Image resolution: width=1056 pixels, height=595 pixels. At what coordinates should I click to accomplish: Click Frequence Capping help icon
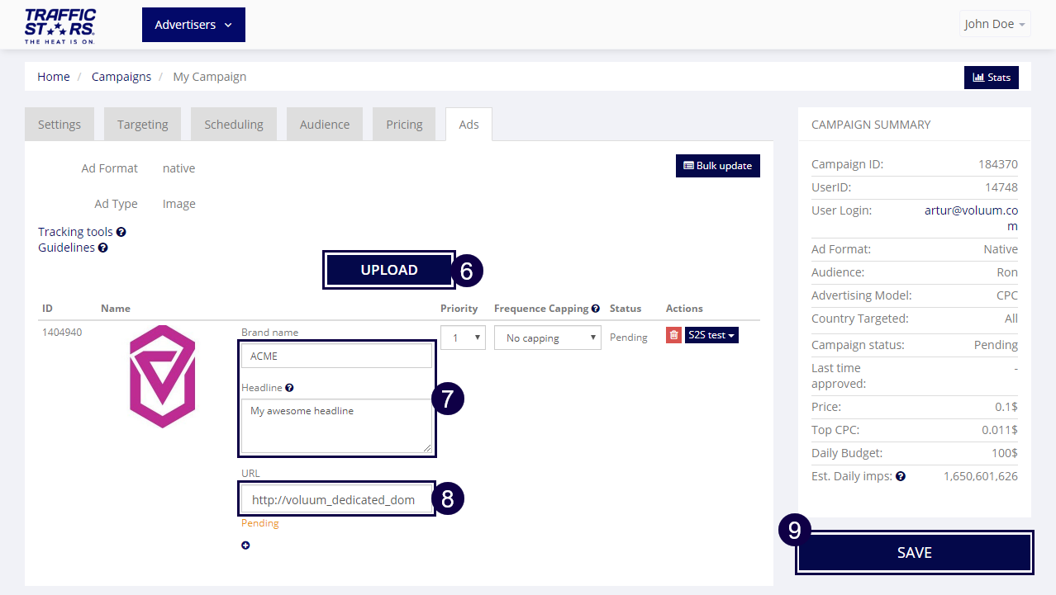point(595,309)
